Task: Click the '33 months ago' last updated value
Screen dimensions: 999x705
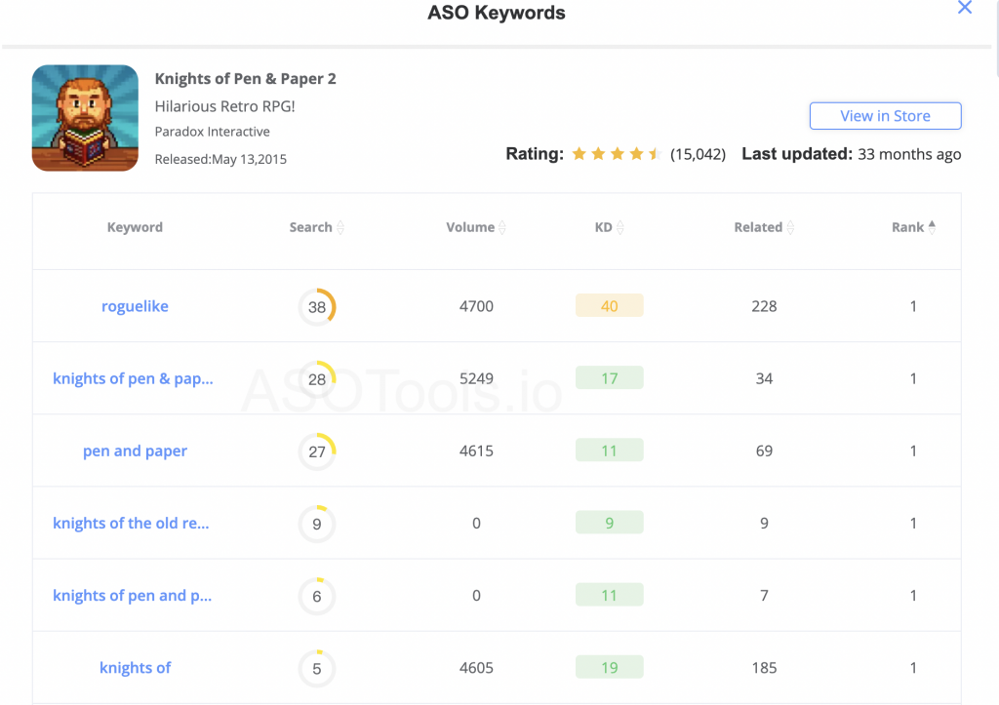Action: 909,154
